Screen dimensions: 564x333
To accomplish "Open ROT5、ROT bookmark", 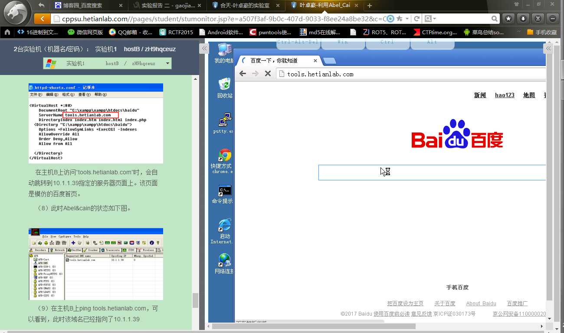I will click(x=384, y=32).
